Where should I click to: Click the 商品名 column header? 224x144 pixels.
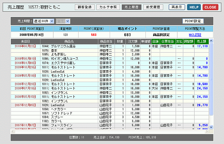[69, 41]
